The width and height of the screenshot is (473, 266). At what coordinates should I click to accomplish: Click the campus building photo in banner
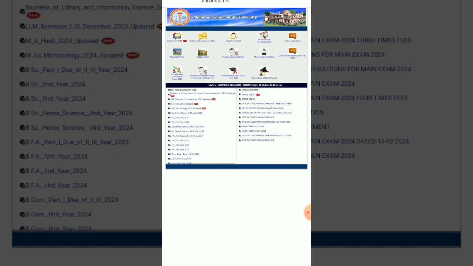(x=285, y=17)
